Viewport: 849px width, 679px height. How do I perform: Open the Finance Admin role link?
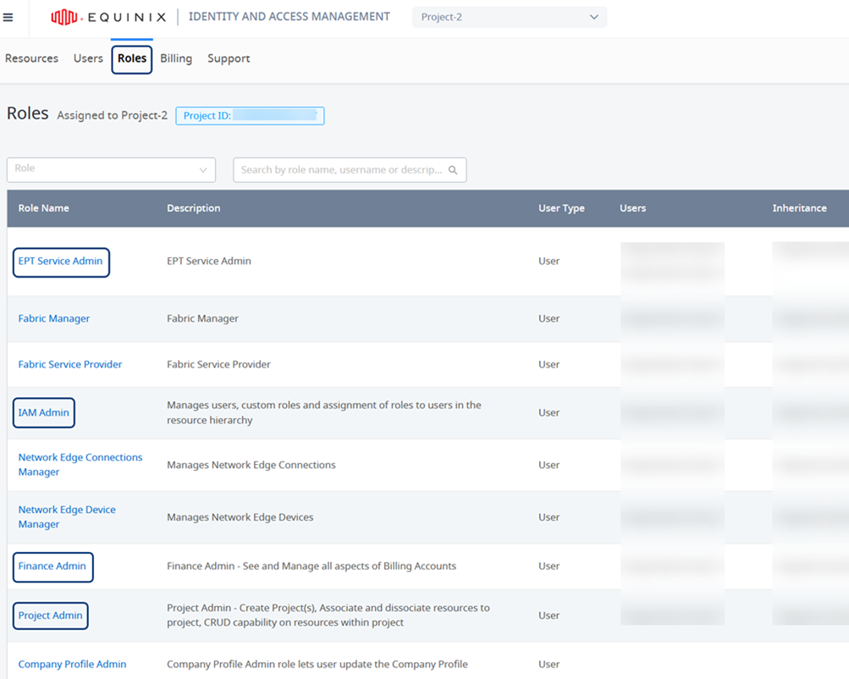[x=52, y=566]
